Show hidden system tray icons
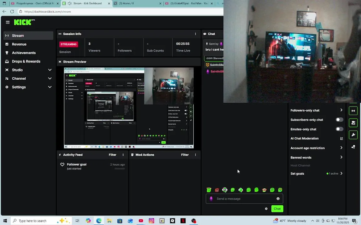Image resolution: width=361 pixels, height=225 pixels. [312, 221]
